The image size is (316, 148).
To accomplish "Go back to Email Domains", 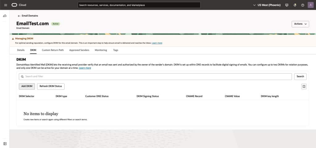I will tap(30, 16).
